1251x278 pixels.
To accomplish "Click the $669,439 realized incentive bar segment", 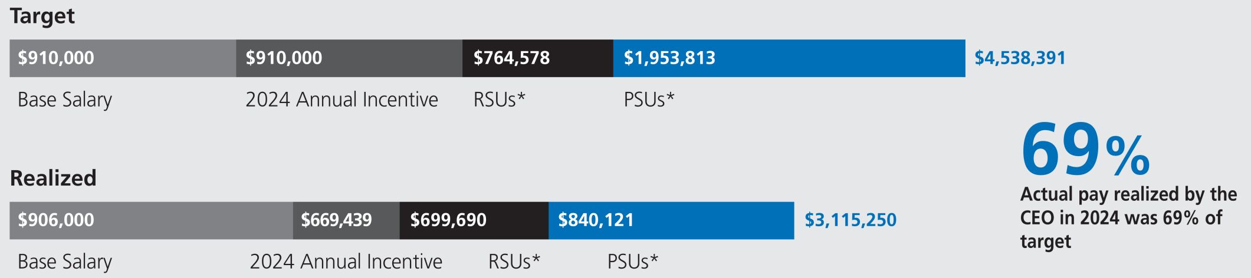I will click(x=346, y=220).
